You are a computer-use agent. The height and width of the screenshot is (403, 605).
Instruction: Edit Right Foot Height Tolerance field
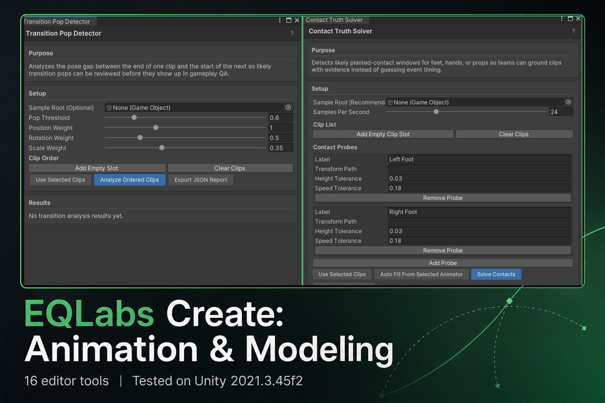(x=479, y=231)
